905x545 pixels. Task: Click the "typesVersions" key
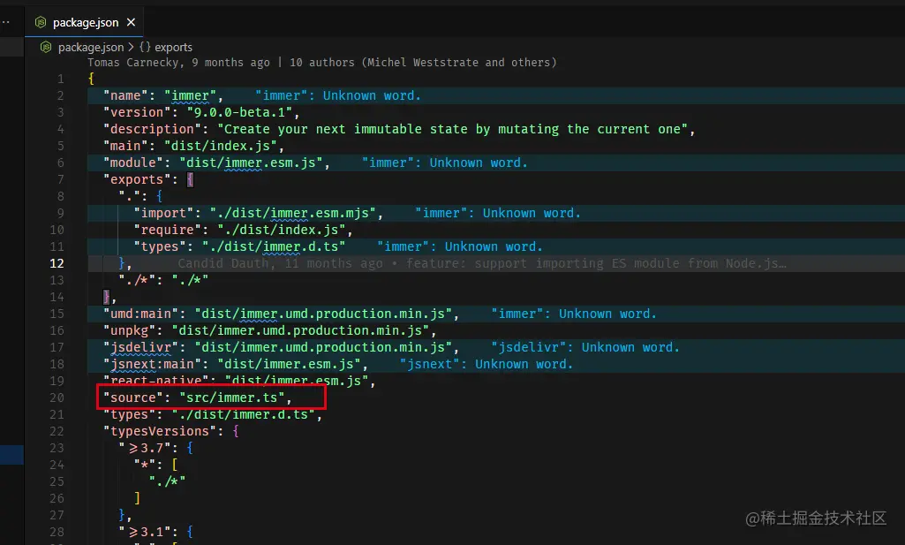(x=160, y=431)
